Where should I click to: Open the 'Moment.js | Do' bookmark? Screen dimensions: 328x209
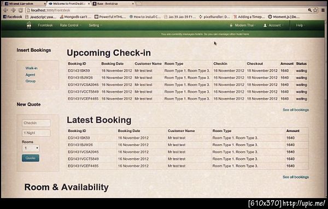pos(284,17)
